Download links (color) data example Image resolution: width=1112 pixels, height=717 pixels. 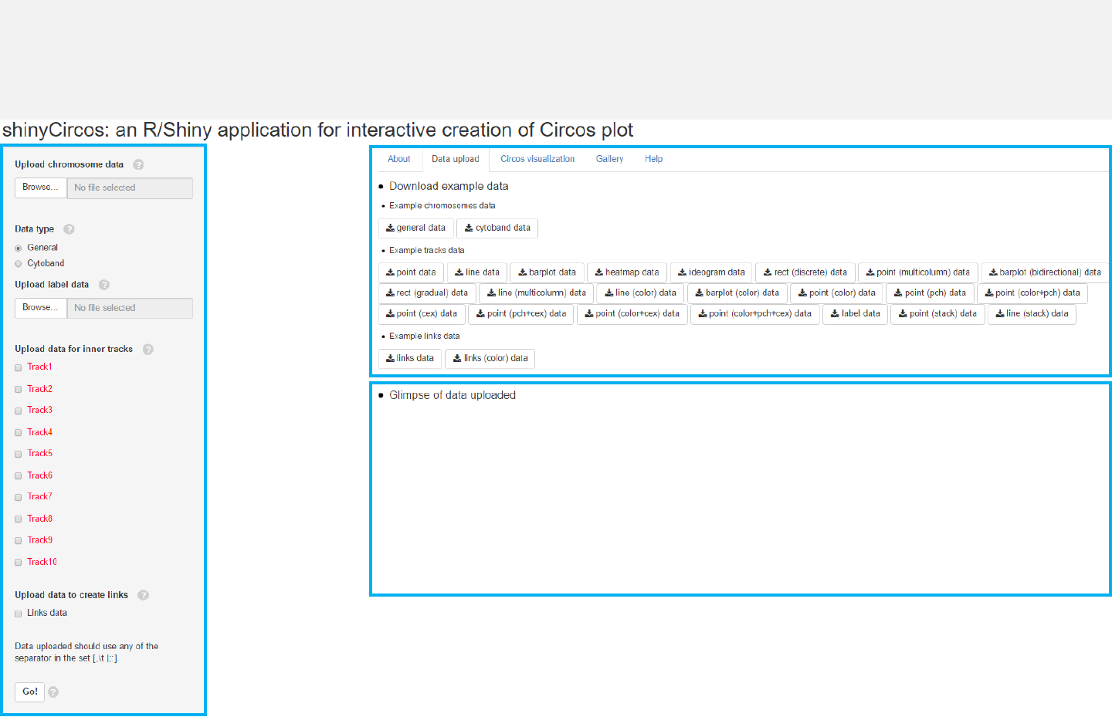point(490,359)
